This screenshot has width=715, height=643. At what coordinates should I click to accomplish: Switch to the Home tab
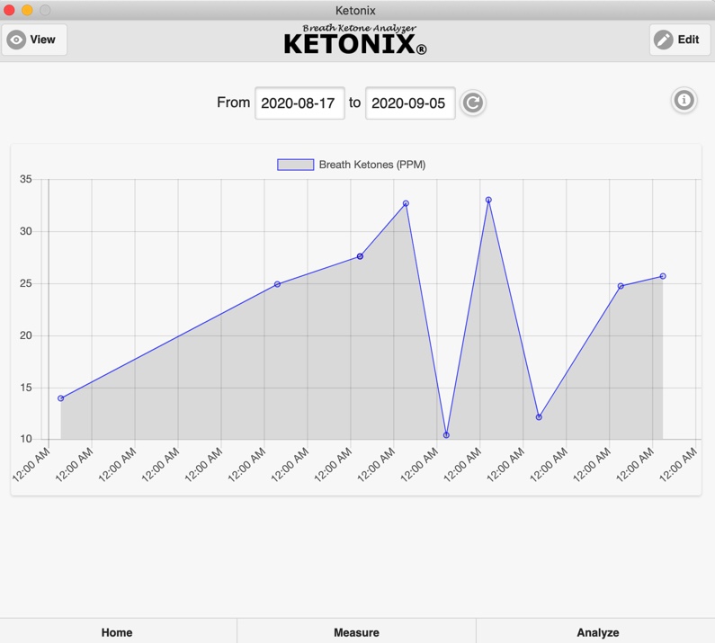[x=117, y=631]
